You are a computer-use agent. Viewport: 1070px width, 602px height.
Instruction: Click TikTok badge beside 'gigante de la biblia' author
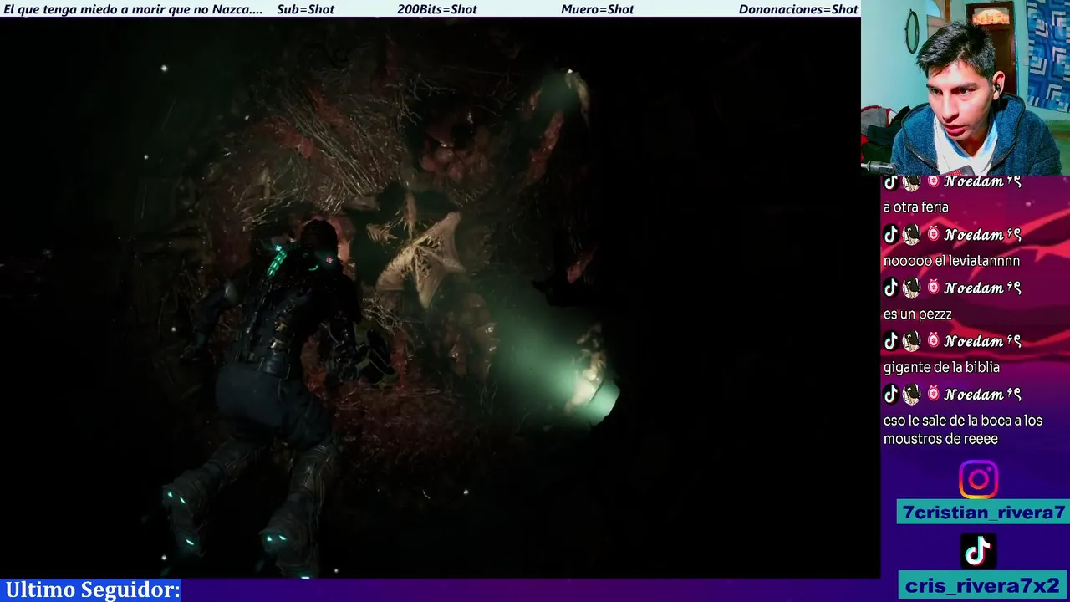click(x=891, y=341)
